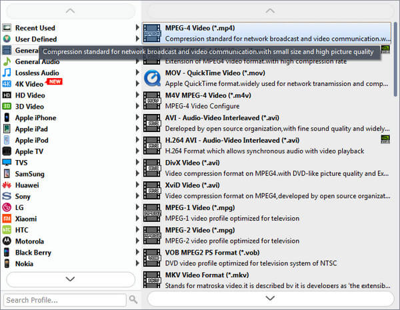Click the Huawei logo icon

click(7, 185)
